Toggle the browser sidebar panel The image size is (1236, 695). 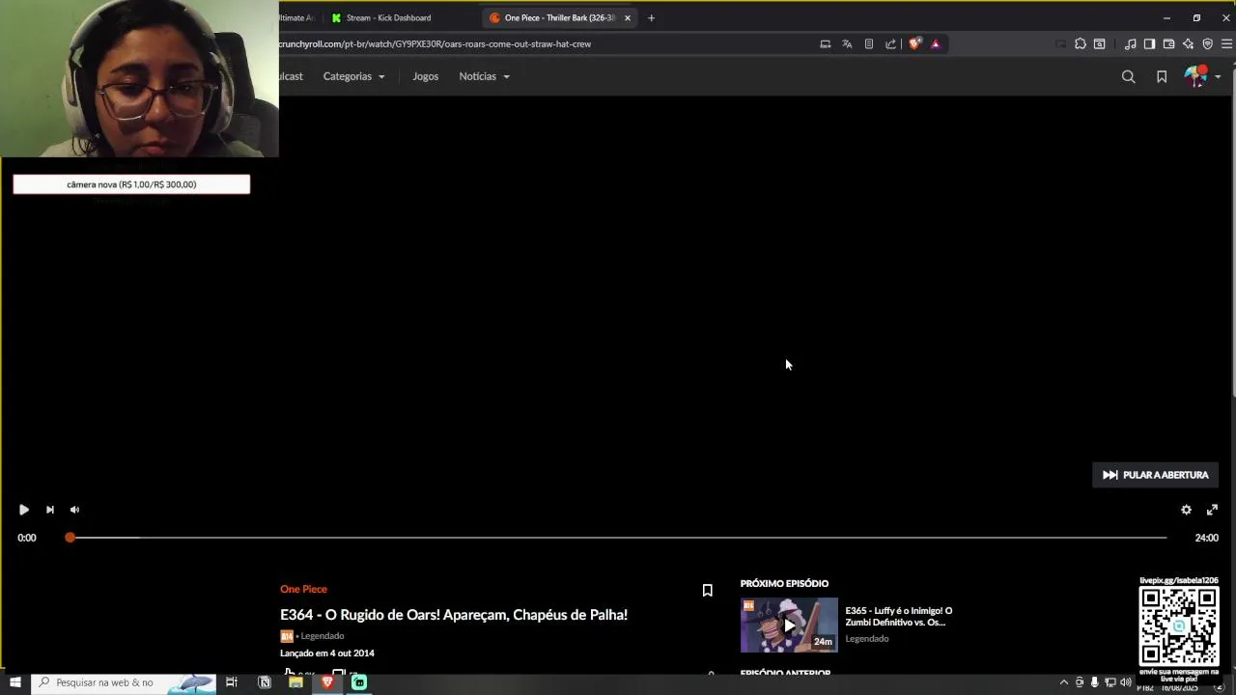pos(1149,43)
